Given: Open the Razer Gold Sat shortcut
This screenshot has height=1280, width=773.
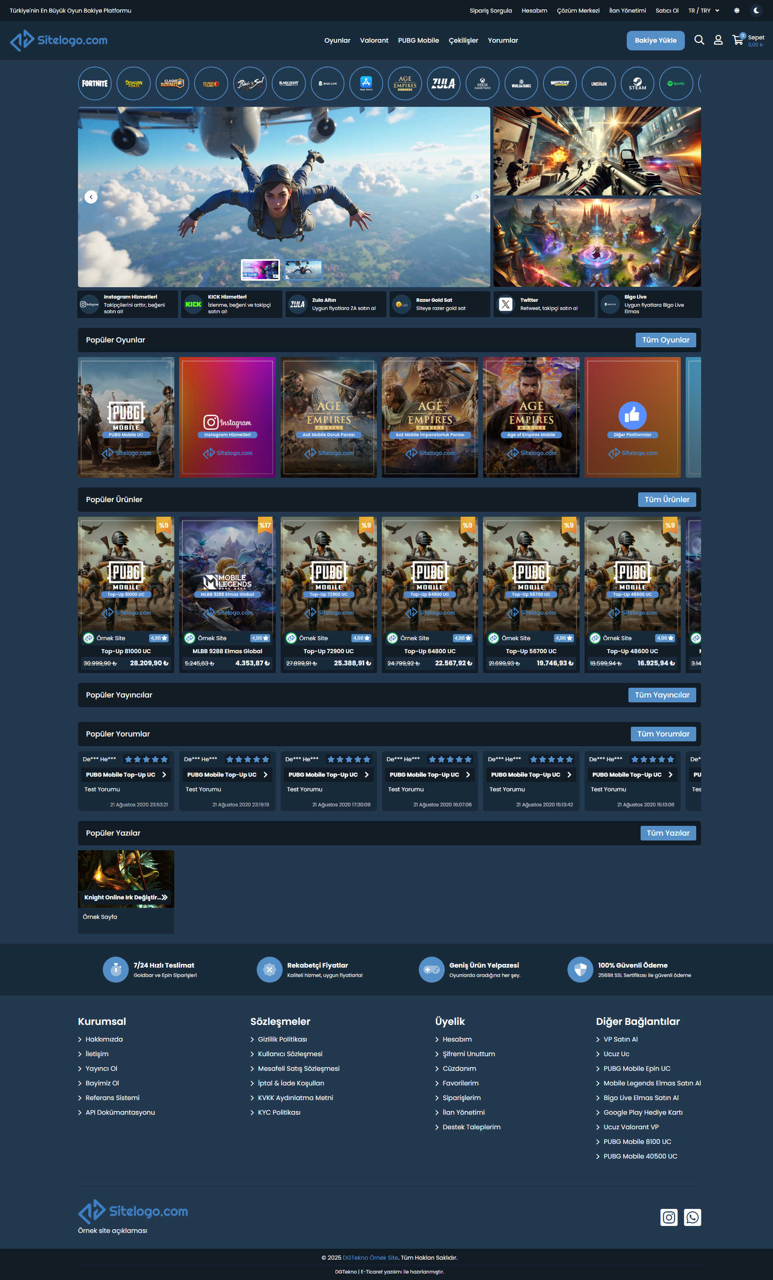Looking at the screenshot, I should [x=440, y=304].
